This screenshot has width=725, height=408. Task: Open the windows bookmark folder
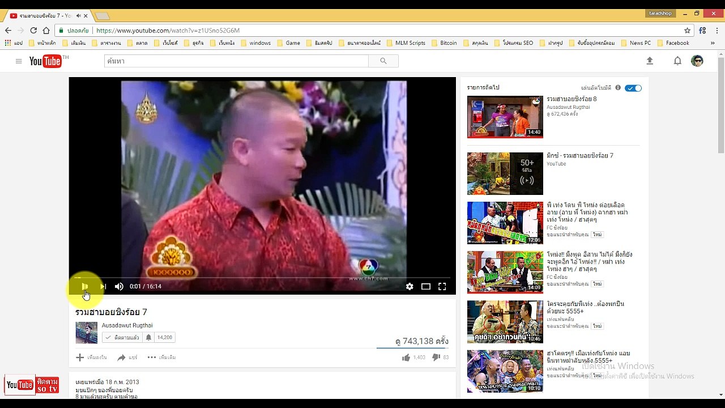point(256,43)
